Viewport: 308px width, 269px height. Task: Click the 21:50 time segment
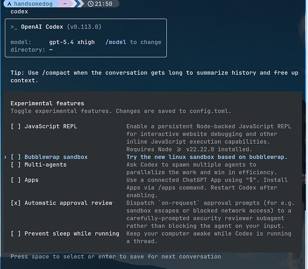tap(103, 4)
